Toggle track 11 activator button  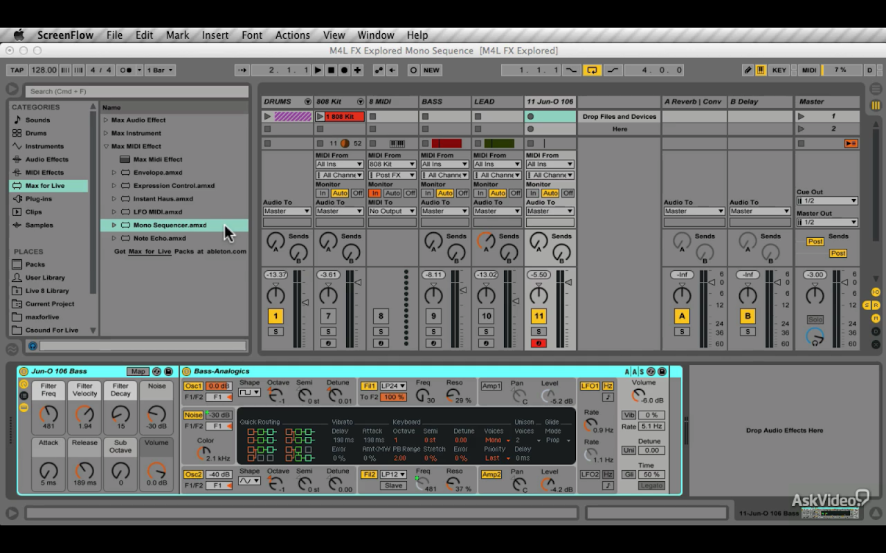[x=538, y=316]
